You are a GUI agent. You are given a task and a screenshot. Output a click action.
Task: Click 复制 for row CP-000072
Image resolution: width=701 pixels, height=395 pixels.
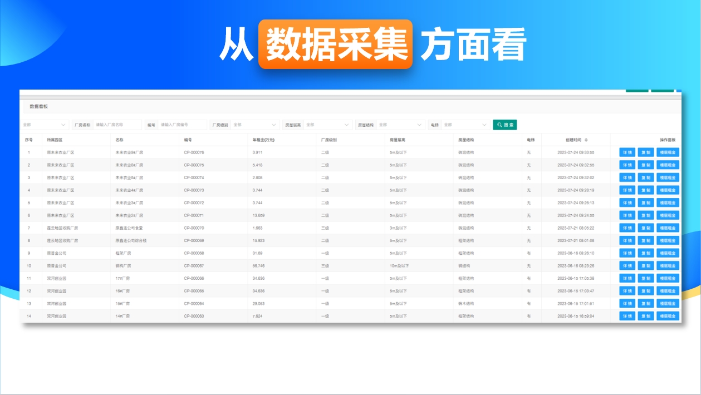(x=646, y=203)
